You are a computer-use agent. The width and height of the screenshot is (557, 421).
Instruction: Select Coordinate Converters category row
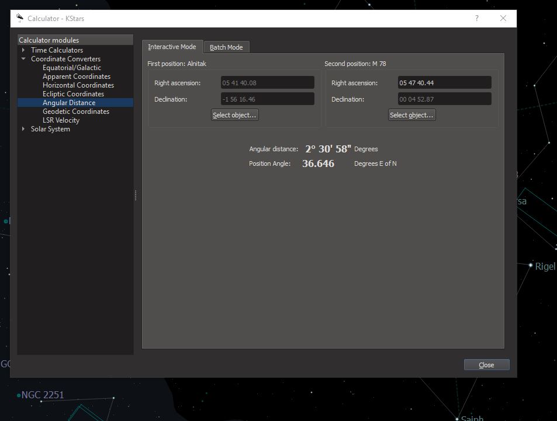point(65,59)
